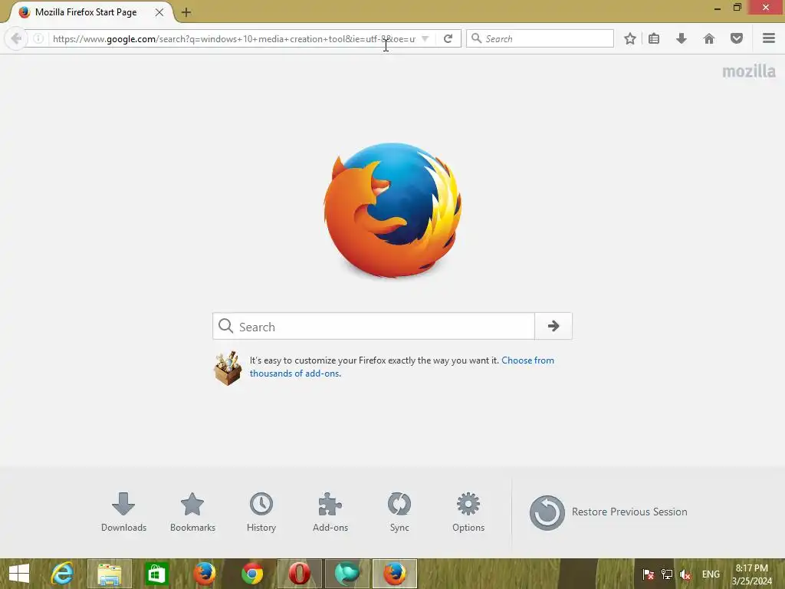Launch Opera from the taskbar

click(300, 574)
